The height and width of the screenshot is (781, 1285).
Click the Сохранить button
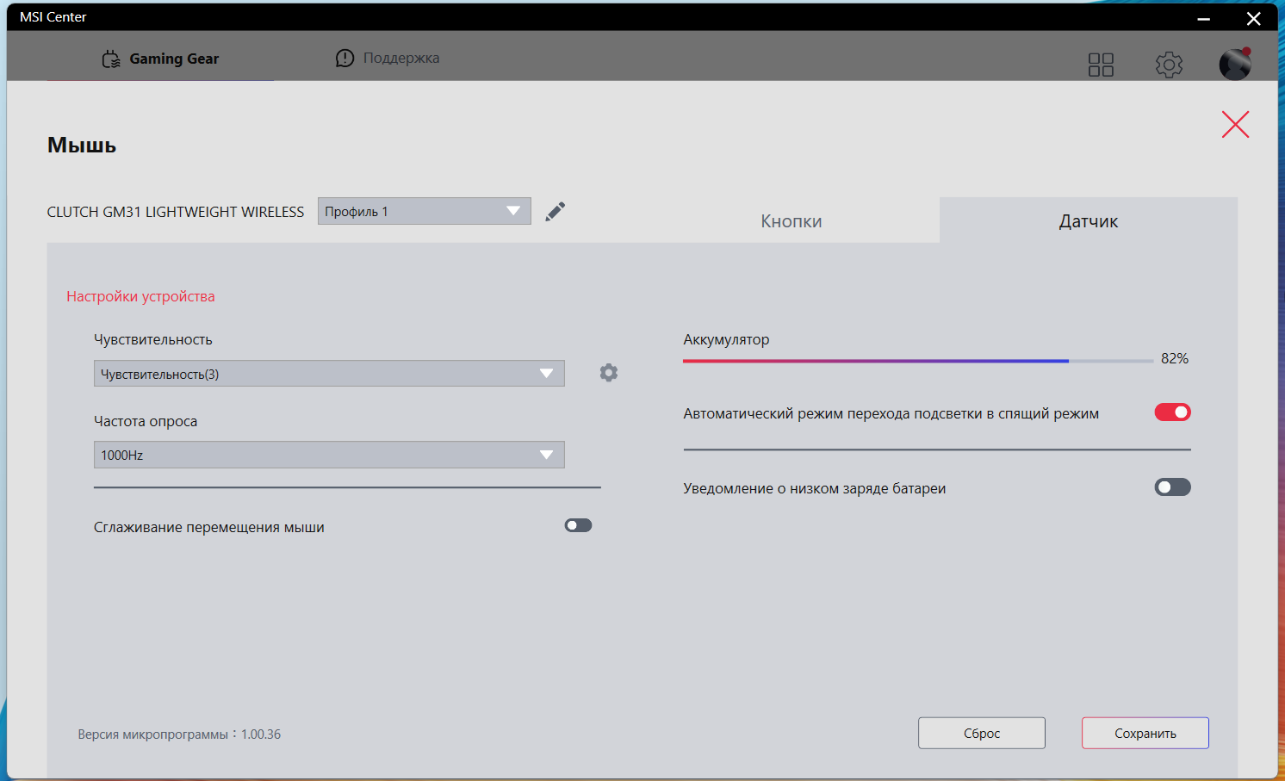(1145, 733)
